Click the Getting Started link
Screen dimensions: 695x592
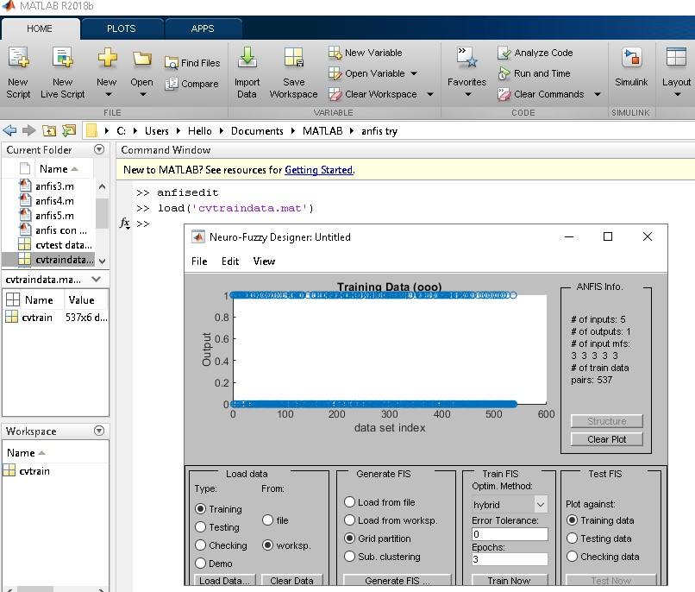(319, 170)
